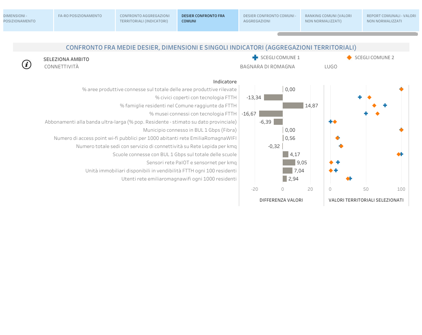Click blue plus marker in Abbonamenti row
The image size is (422, 335).
(x=331, y=122)
